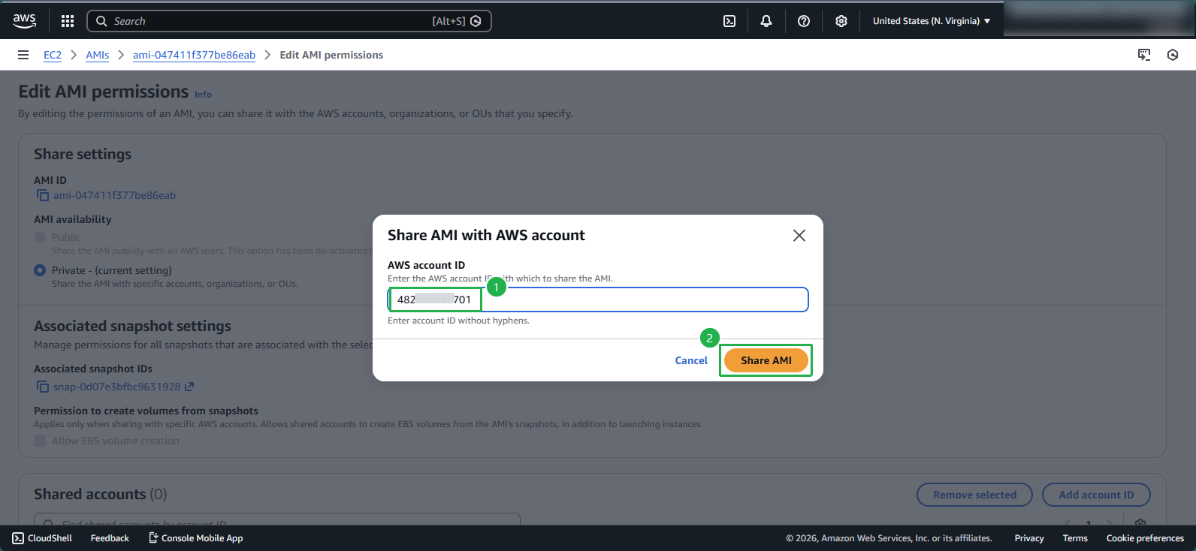This screenshot has height=551, width=1196.
Task: Open Cookie preferences in footer
Action: [1145, 538]
